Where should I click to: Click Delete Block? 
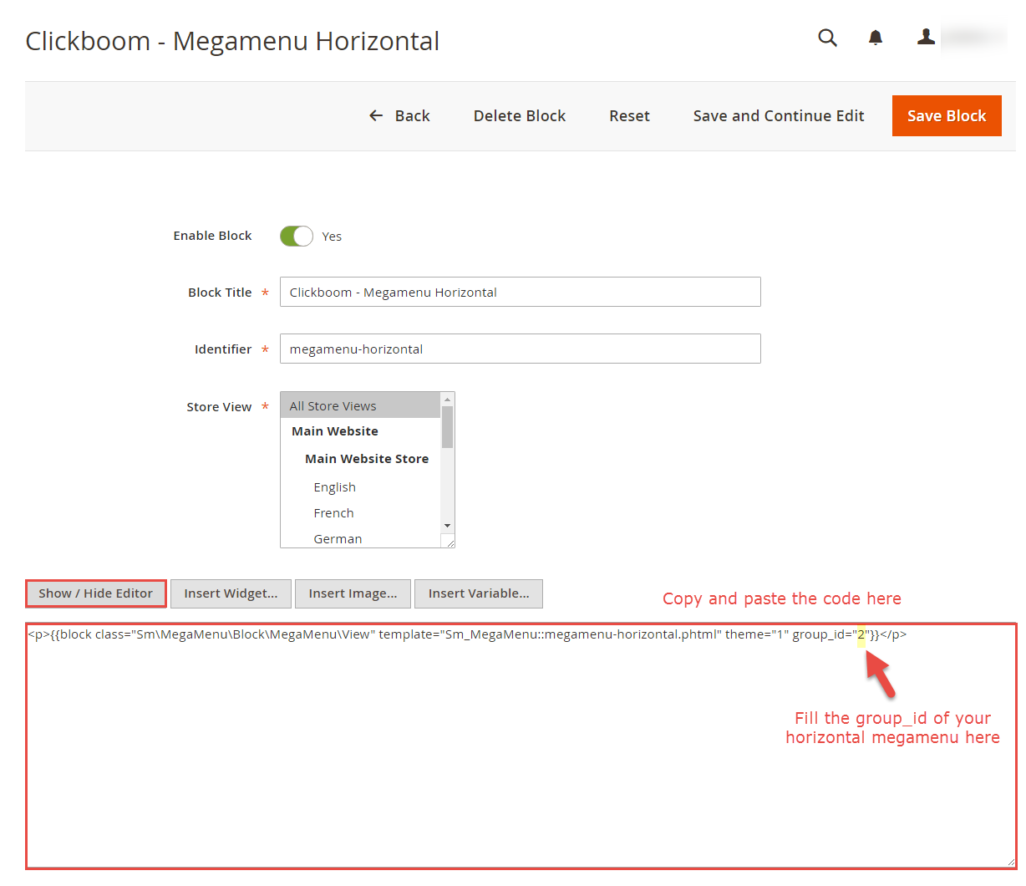[520, 116]
